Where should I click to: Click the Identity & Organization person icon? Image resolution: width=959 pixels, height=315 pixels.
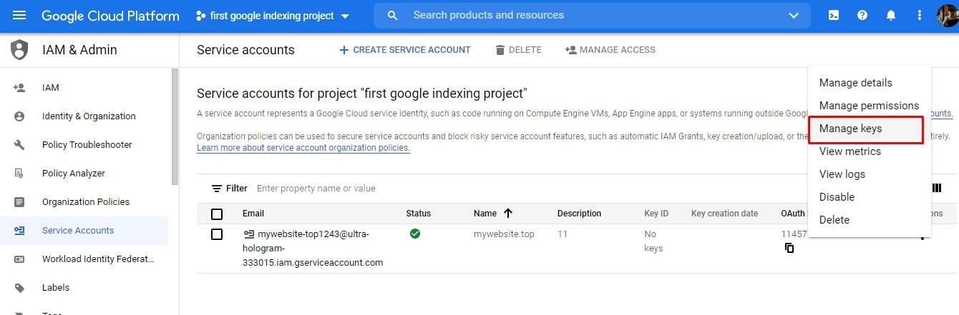click(19, 116)
